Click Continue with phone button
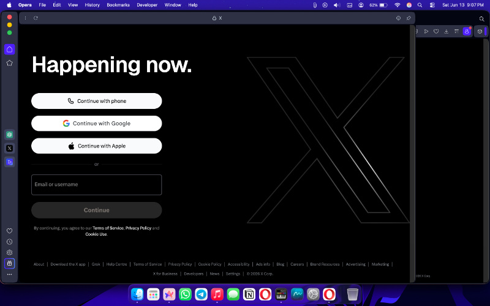The height and width of the screenshot is (306, 490). (x=97, y=101)
